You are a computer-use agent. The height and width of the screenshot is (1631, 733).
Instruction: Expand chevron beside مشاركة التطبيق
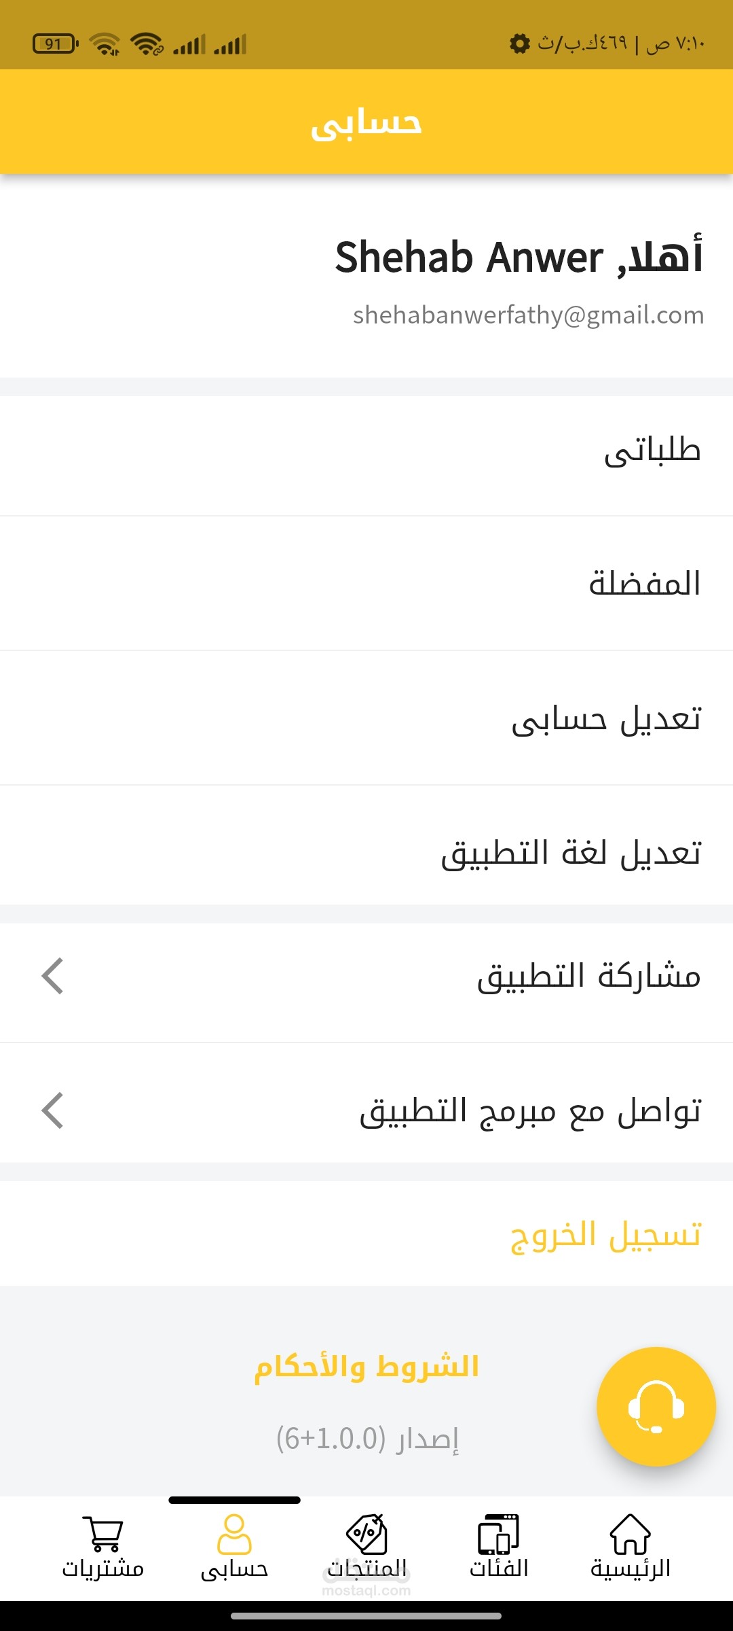pos(52,976)
